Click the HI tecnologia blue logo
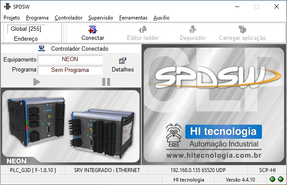The height and width of the screenshot is (185, 287). point(223,132)
